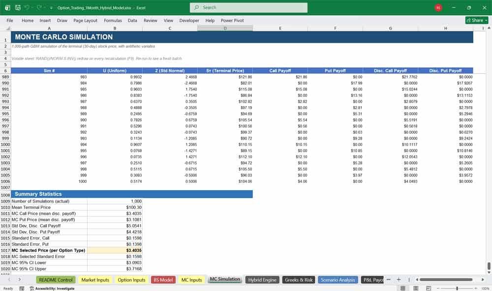Click the Excel app icon in title bar
The width and height of the screenshot is (492, 291).
[x=7, y=7]
